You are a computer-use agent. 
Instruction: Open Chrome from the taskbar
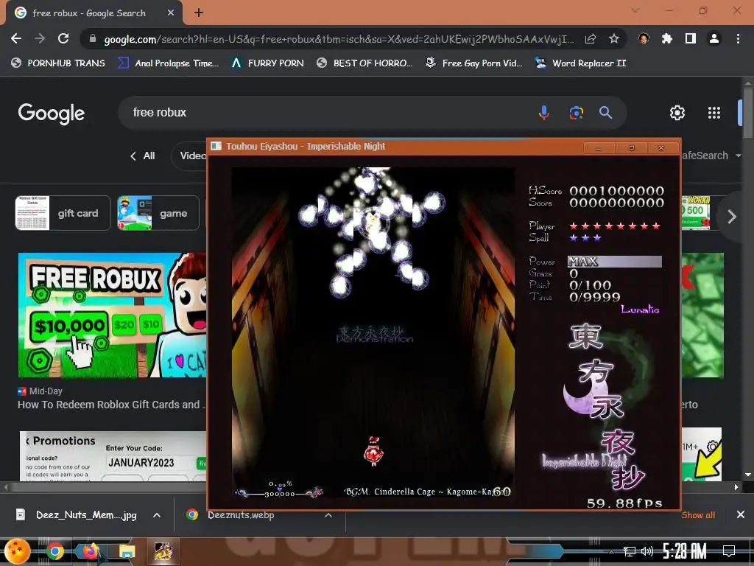pos(54,551)
